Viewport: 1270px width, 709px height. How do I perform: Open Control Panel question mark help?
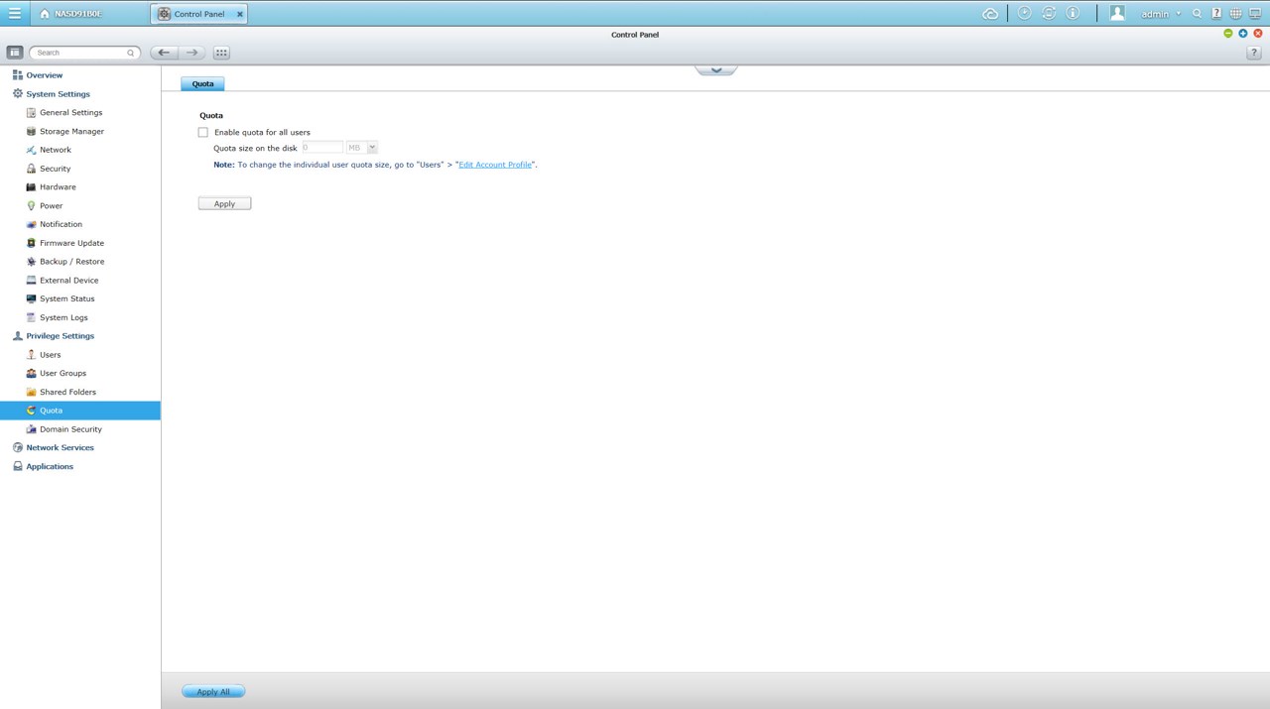(1253, 53)
